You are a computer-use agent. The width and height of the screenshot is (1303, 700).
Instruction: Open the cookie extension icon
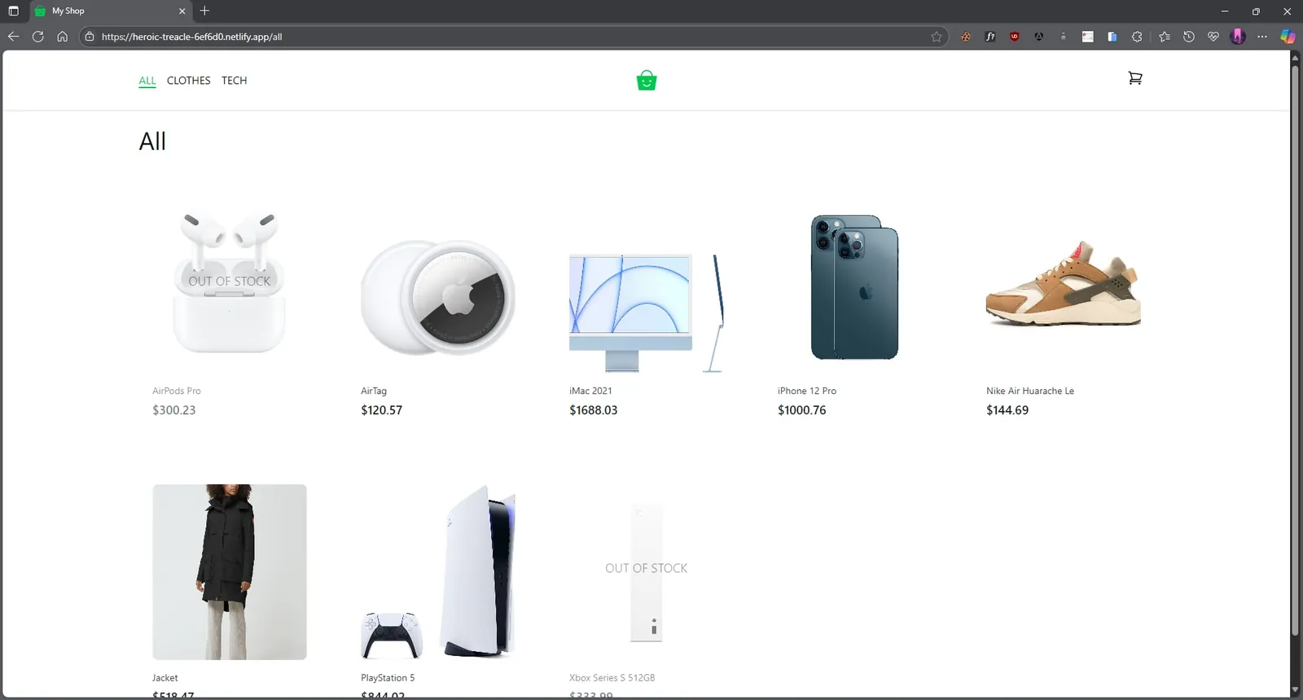tap(966, 37)
